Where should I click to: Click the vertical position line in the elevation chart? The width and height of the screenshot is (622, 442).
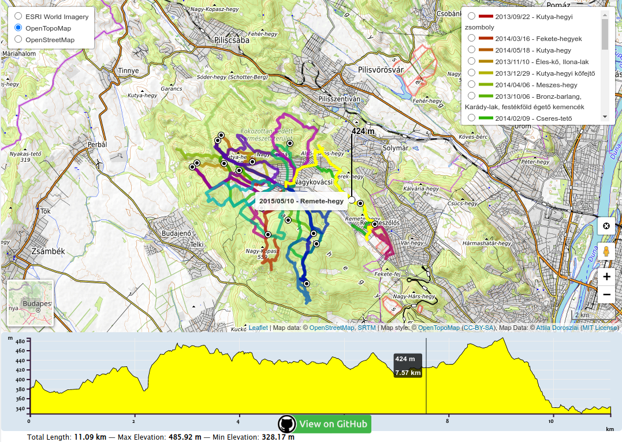[426, 376]
